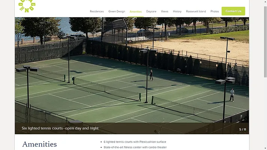This screenshot has height=150, width=267.
Task: Select the Amenities tab
Action: pos(136,12)
